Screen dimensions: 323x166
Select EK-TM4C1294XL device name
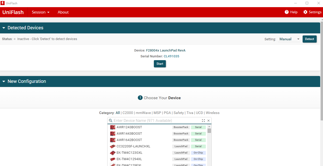click(129, 159)
